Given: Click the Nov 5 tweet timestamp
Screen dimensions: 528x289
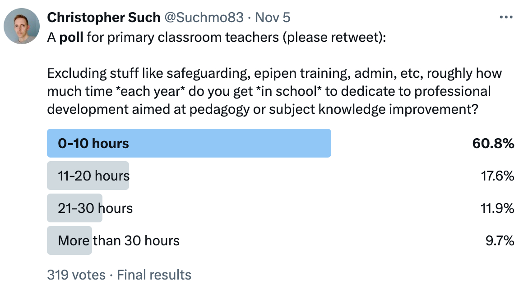Looking at the screenshot, I should tap(273, 18).
